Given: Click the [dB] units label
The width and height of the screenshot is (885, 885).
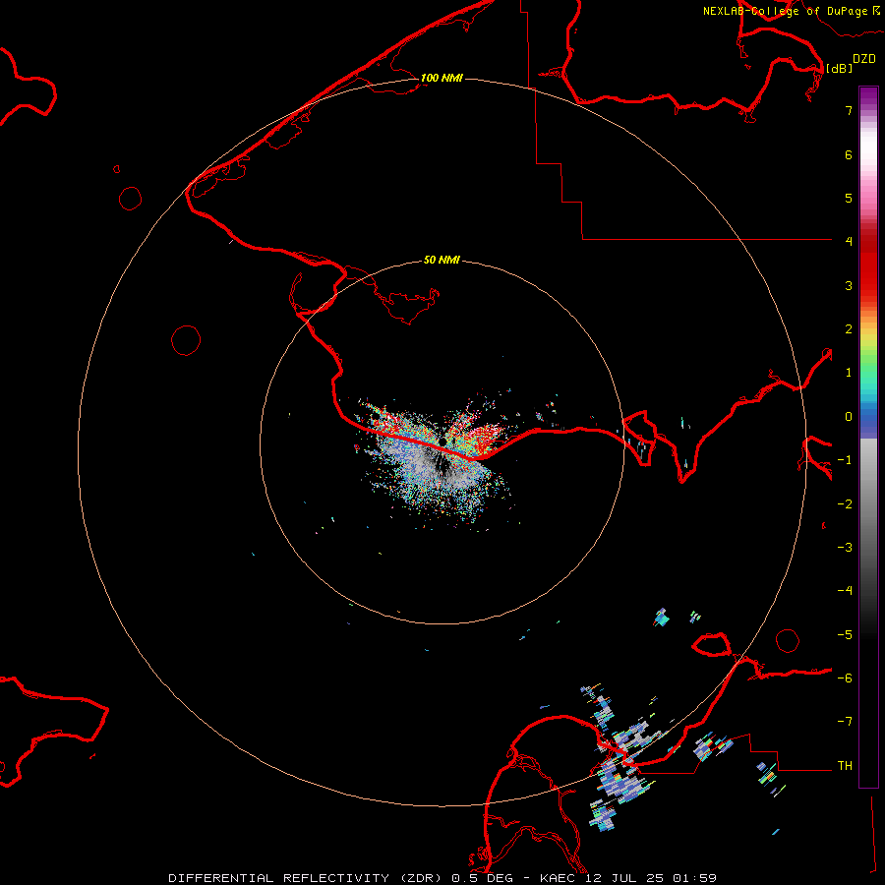Looking at the screenshot, I should (839, 68).
